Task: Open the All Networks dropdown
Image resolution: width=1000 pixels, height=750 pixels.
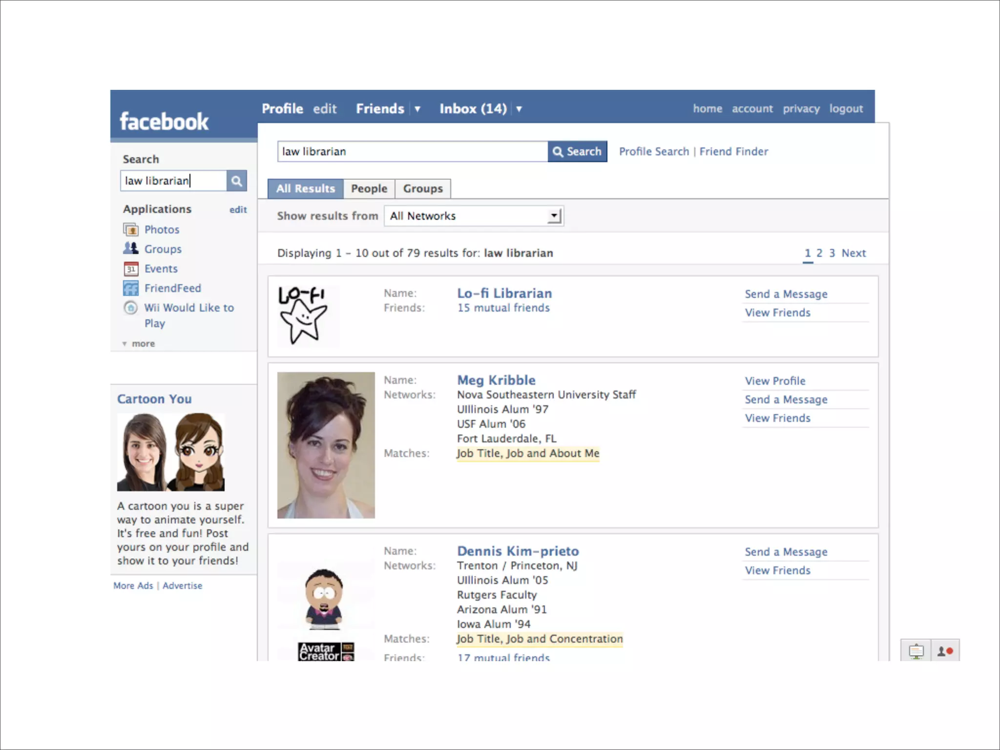Action: click(474, 216)
